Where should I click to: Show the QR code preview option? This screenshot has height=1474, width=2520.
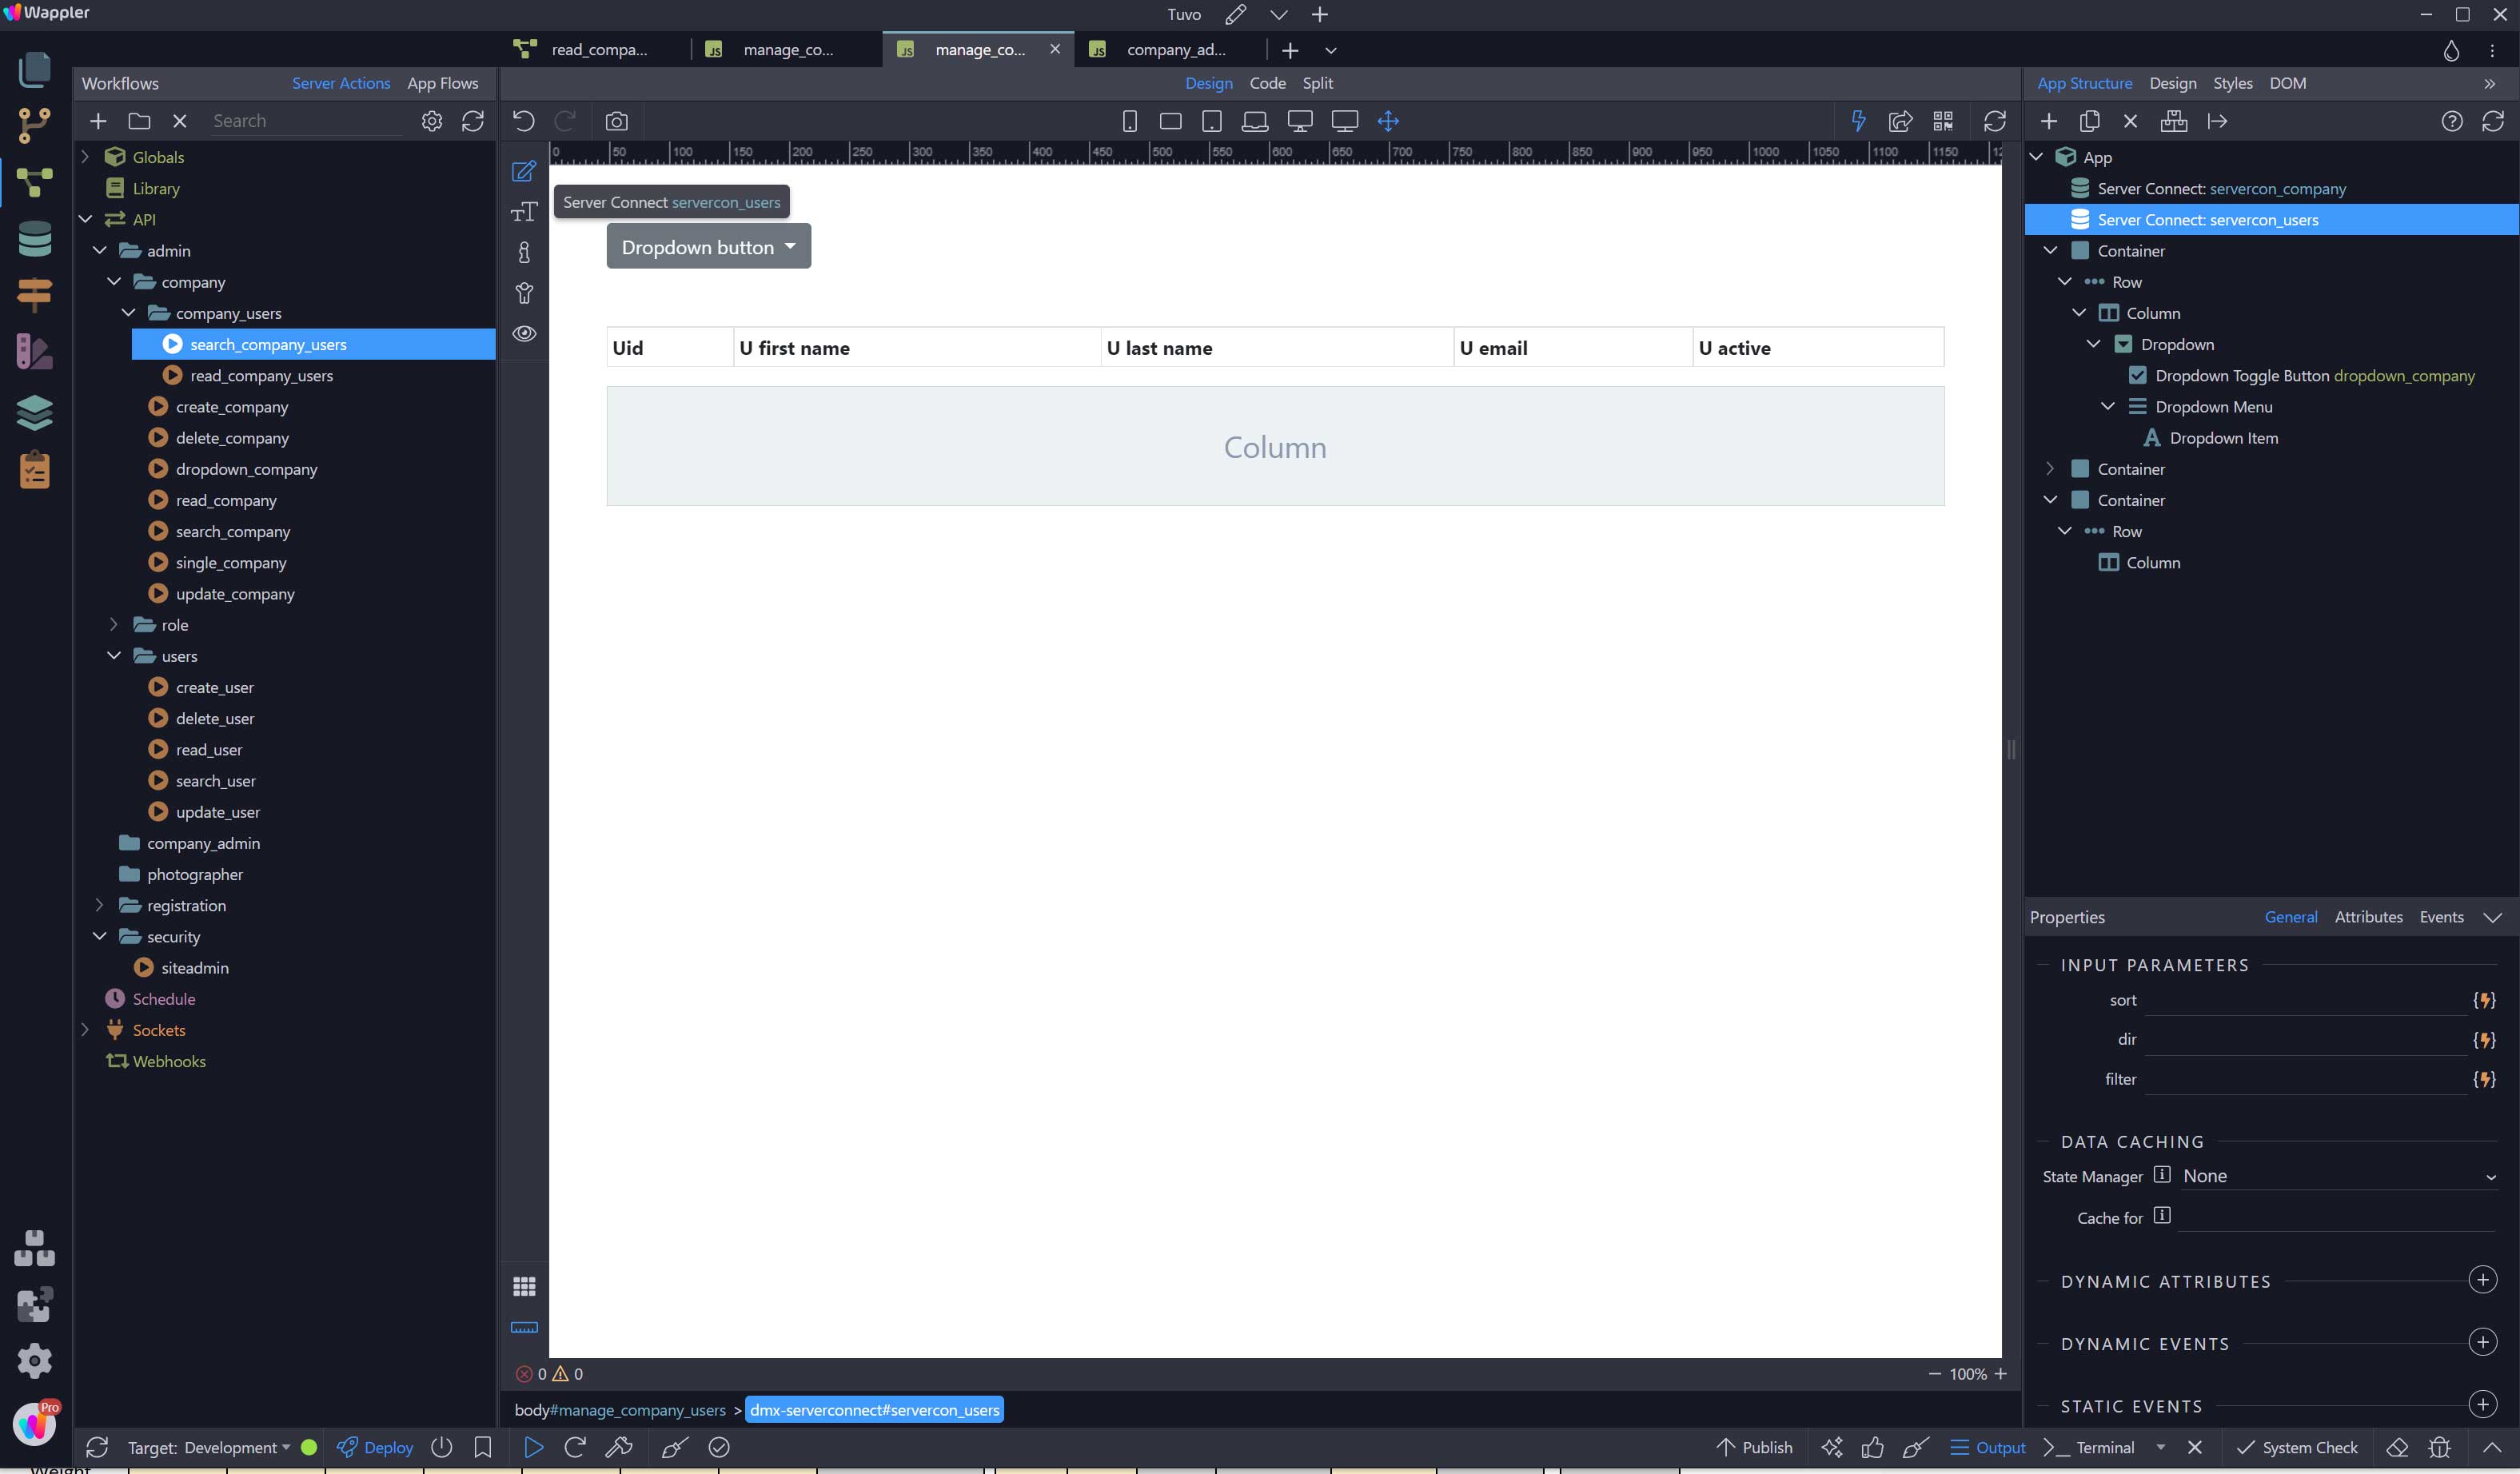(x=1943, y=120)
